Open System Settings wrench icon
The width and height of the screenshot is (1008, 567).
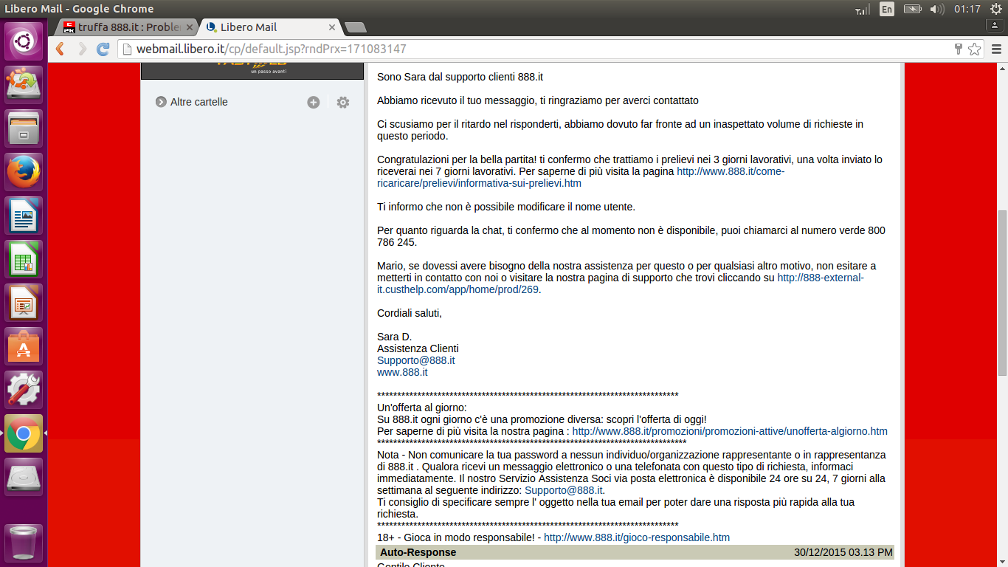(x=24, y=390)
